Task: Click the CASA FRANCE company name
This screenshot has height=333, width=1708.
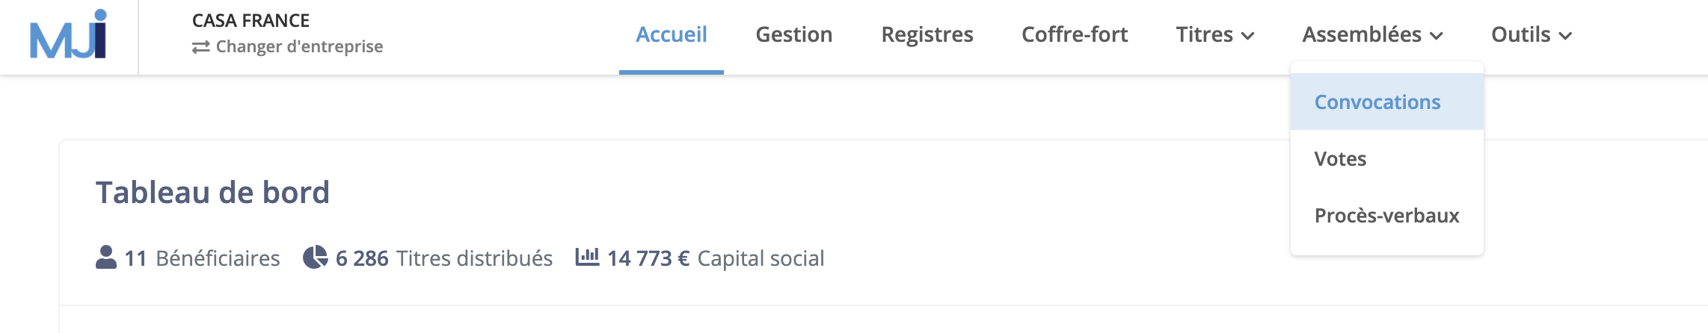Action: tap(251, 20)
